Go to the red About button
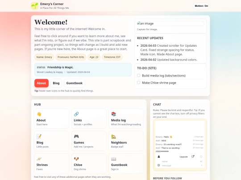 42,83
